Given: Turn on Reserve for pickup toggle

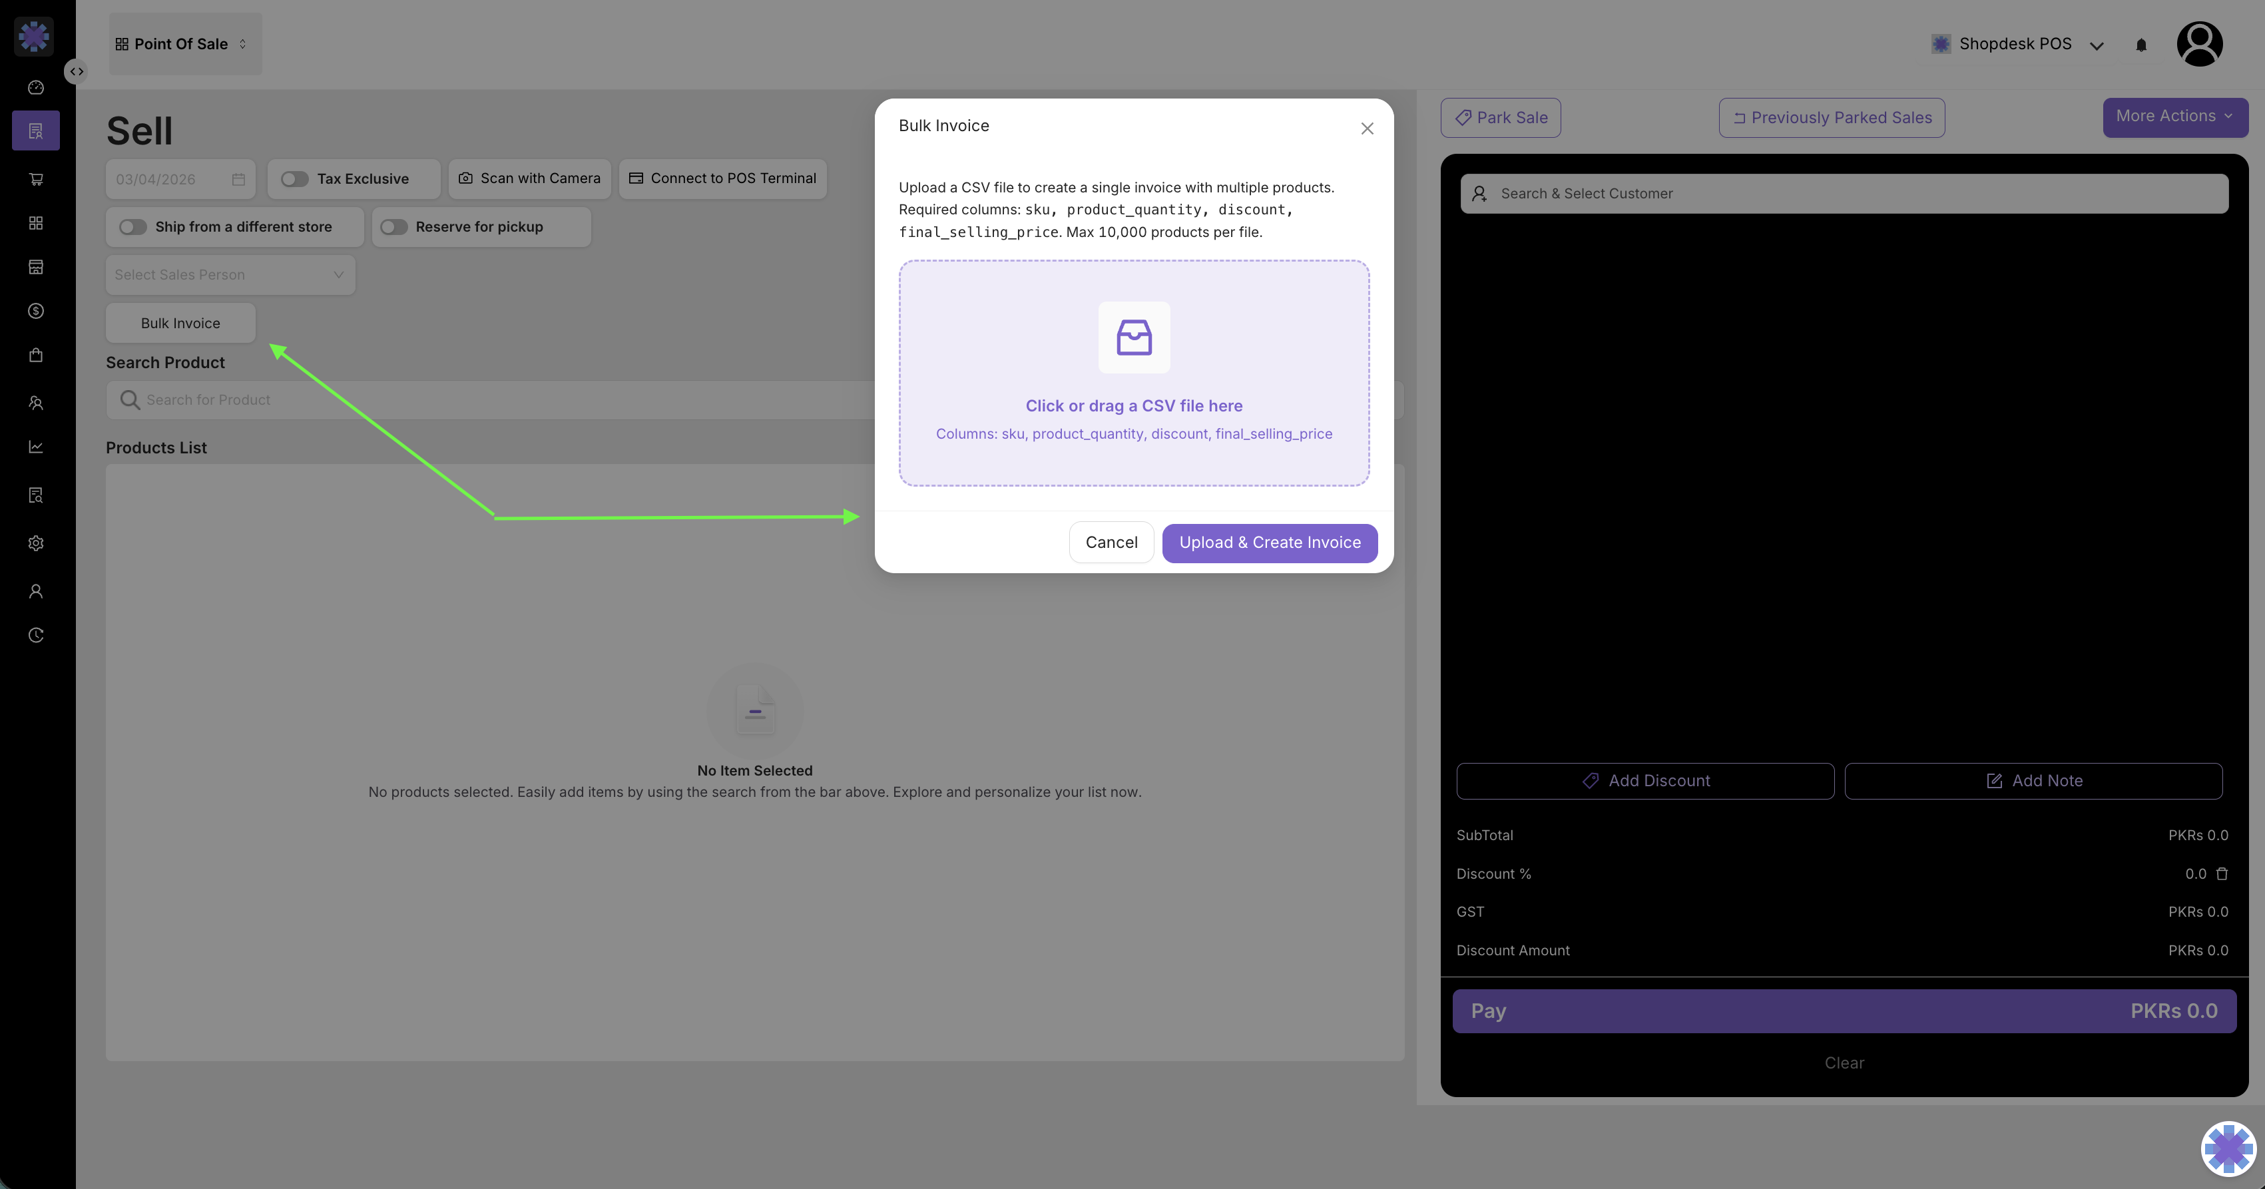Looking at the screenshot, I should click(x=394, y=227).
